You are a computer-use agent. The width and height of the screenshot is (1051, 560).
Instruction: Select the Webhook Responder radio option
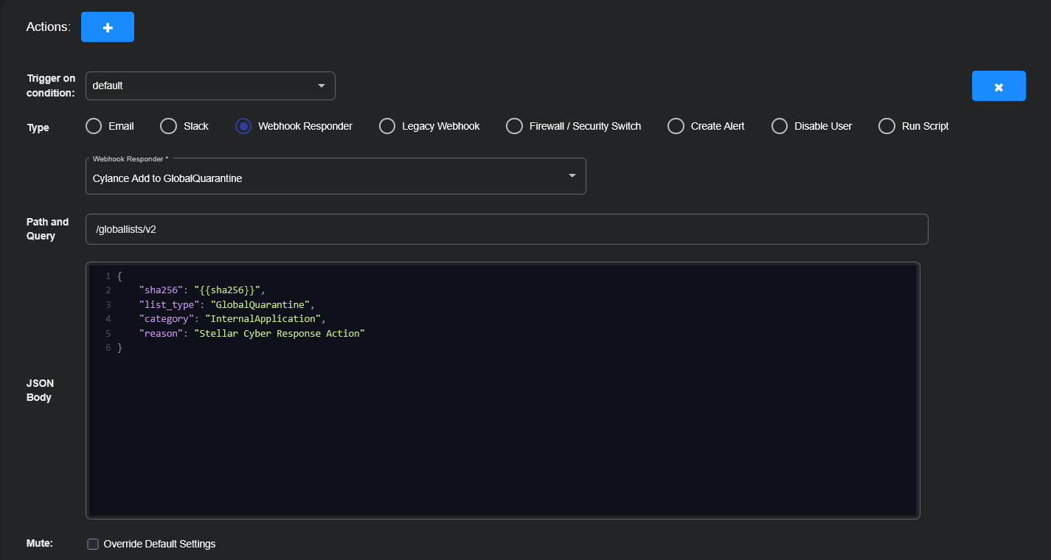click(243, 126)
